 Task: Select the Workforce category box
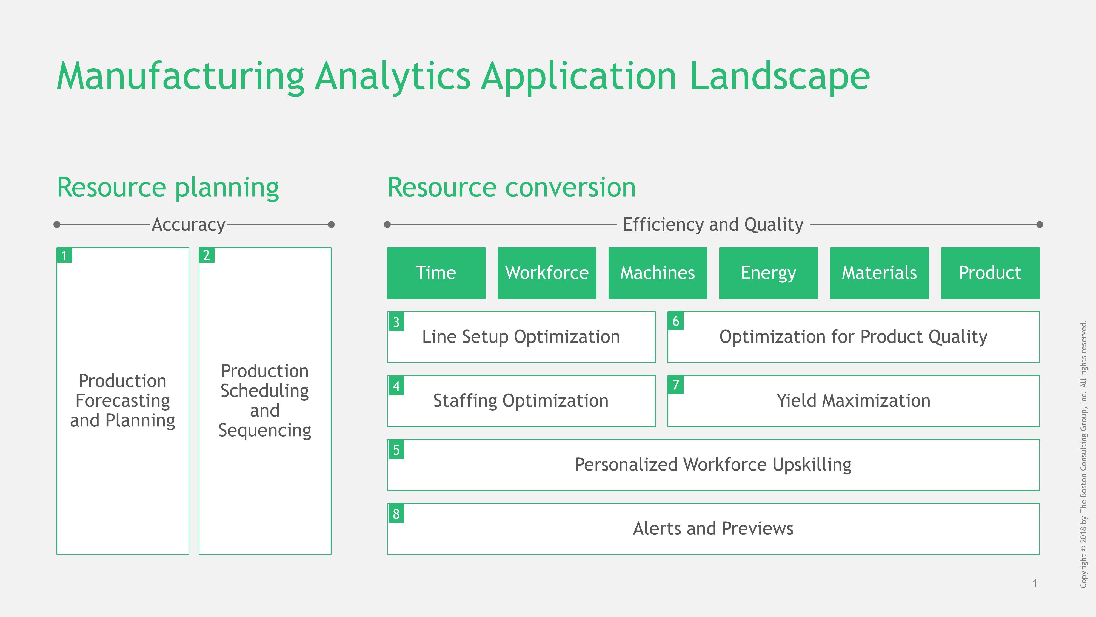tap(547, 273)
